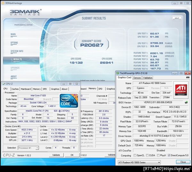Click the Core Speed value 4523.3 MHz
The image size is (192, 172).
coord(27,130)
